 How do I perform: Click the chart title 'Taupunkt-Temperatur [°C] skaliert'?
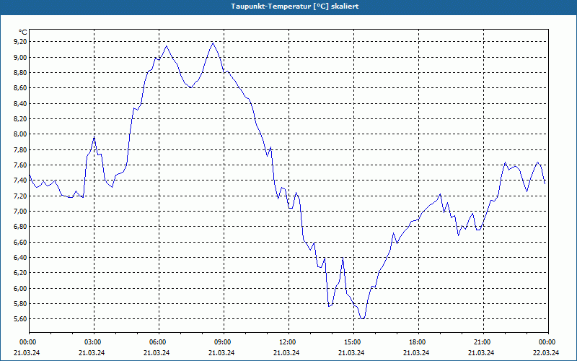click(x=295, y=6)
